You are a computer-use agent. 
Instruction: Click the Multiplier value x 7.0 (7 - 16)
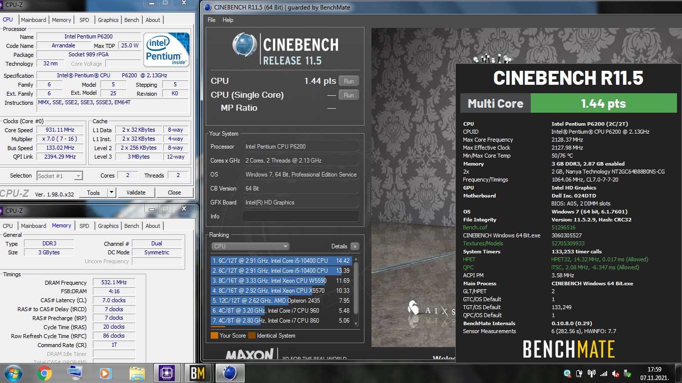tap(60, 139)
